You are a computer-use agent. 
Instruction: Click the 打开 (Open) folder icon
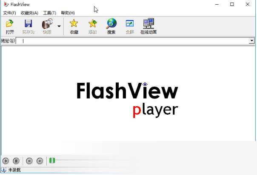9,23
